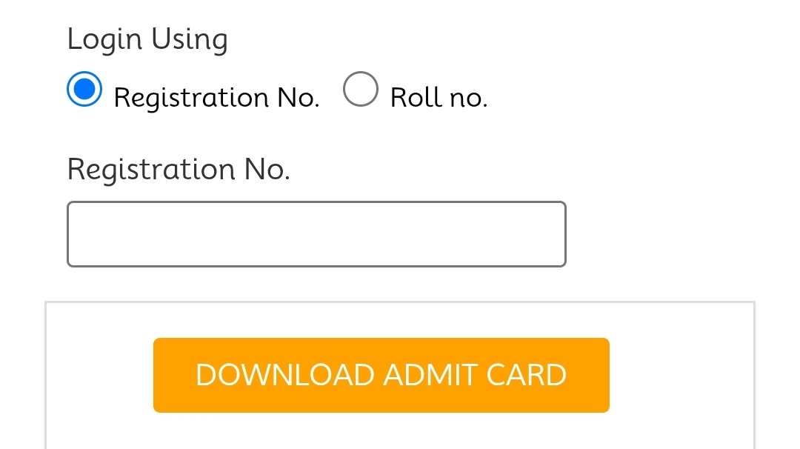Click the empty unselected radio circle
Viewport: 800px width, 449px height.
click(361, 90)
